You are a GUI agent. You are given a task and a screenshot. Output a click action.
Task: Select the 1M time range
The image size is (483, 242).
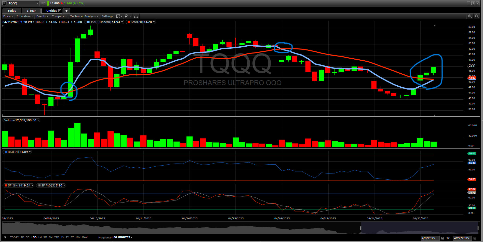click(40, 237)
